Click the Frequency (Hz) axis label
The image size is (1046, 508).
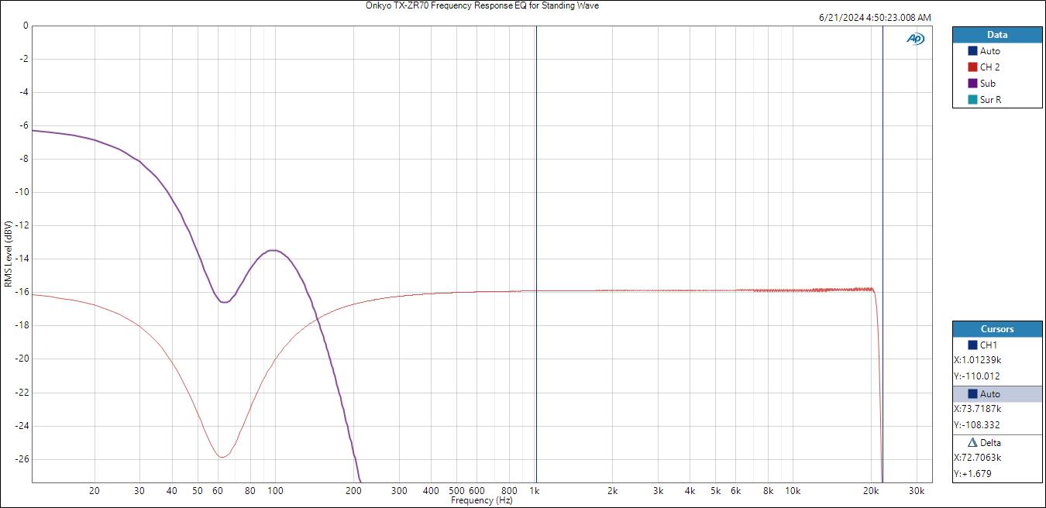(482, 501)
